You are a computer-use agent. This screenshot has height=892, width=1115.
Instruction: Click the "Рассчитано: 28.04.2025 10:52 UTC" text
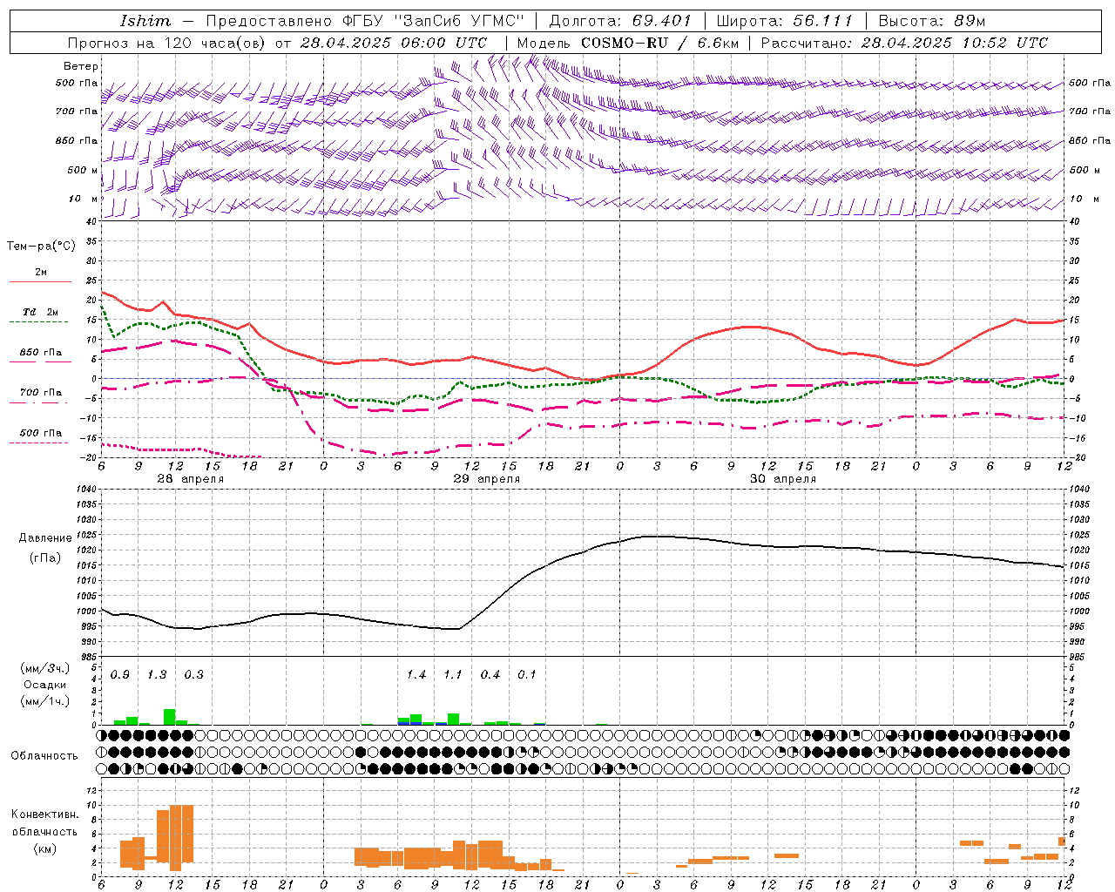904,43
